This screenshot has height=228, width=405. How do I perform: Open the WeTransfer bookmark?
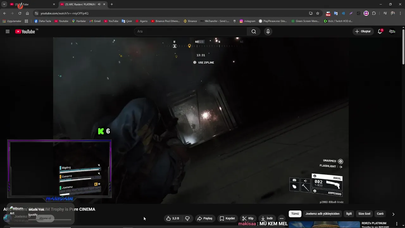215,21
